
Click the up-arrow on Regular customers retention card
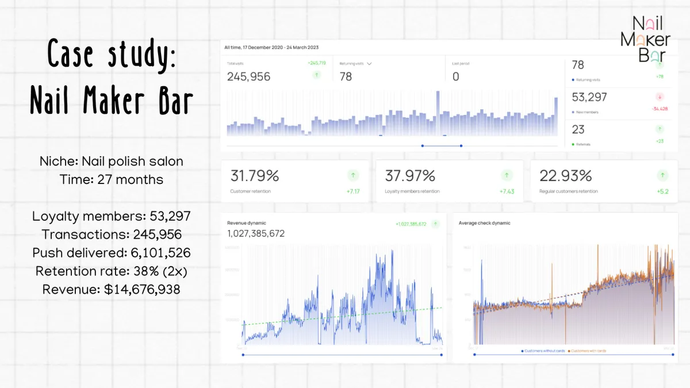[x=662, y=175]
